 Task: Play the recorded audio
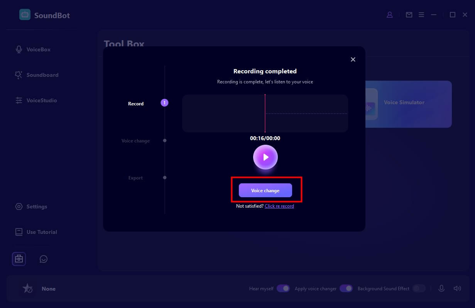[265, 157]
